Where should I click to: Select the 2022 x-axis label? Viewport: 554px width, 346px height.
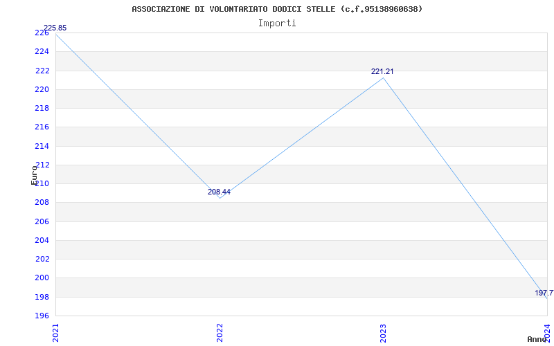tap(220, 333)
